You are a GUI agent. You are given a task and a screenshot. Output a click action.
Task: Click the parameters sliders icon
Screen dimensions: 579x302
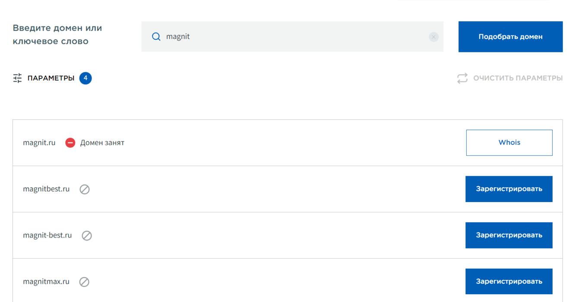(x=17, y=78)
